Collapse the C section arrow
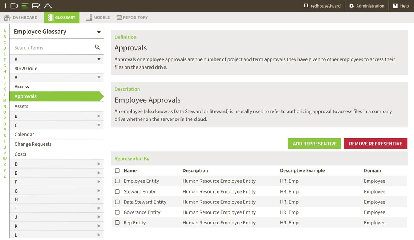Image resolution: width=414 pixels, height=240 pixels. click(99, 125)
